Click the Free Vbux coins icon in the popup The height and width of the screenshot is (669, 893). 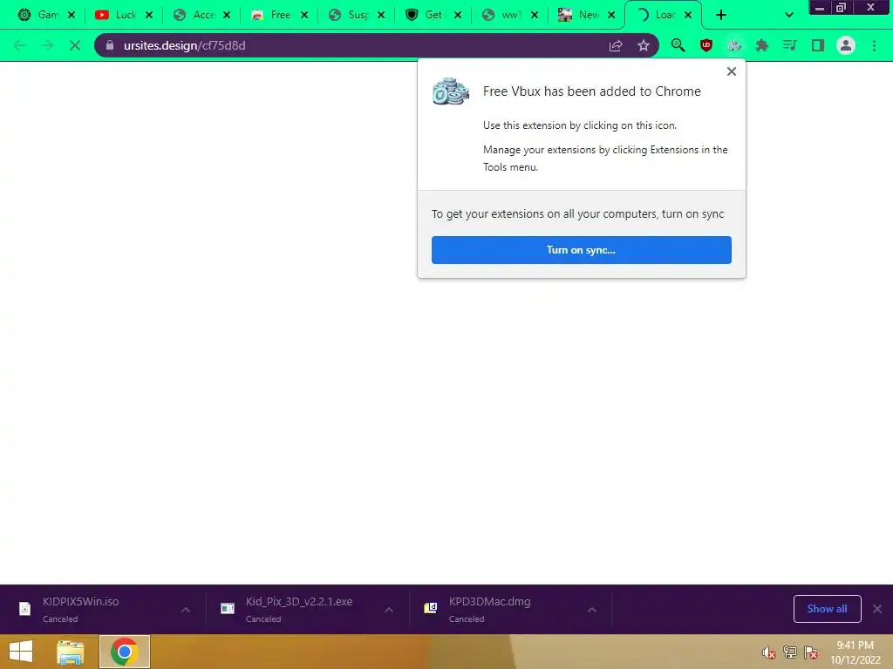(451, 91)
